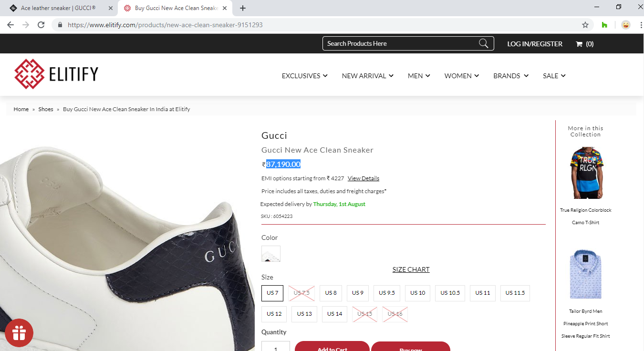Open a new tab with the plus icon

point(243,8)
